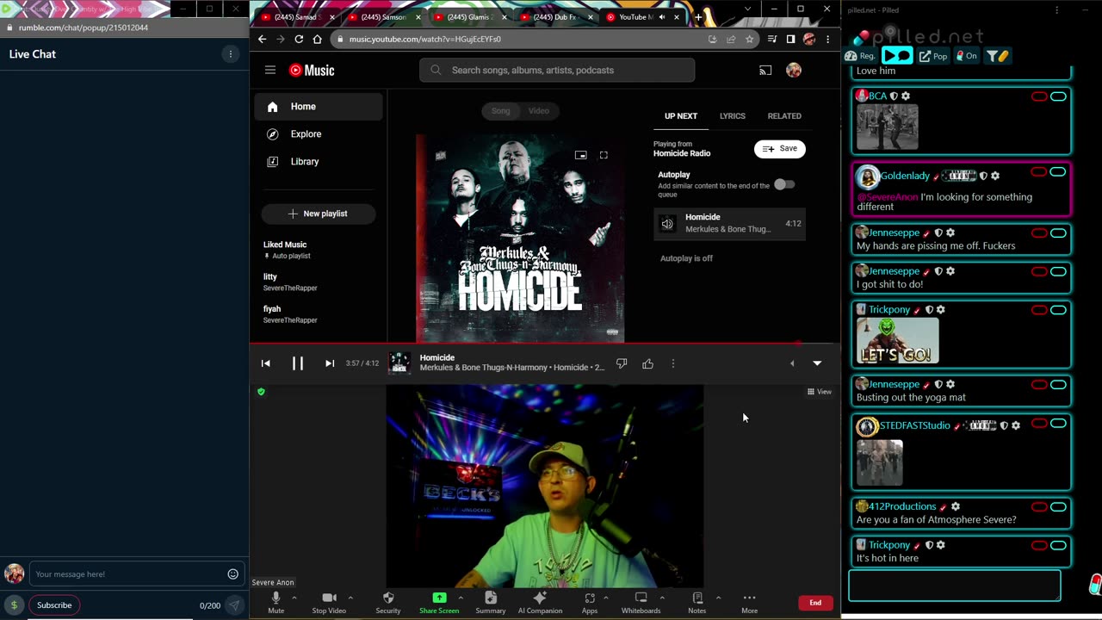End the Zoom meeting
This screenshot has width=1102, height=620.
pos(815,603)
